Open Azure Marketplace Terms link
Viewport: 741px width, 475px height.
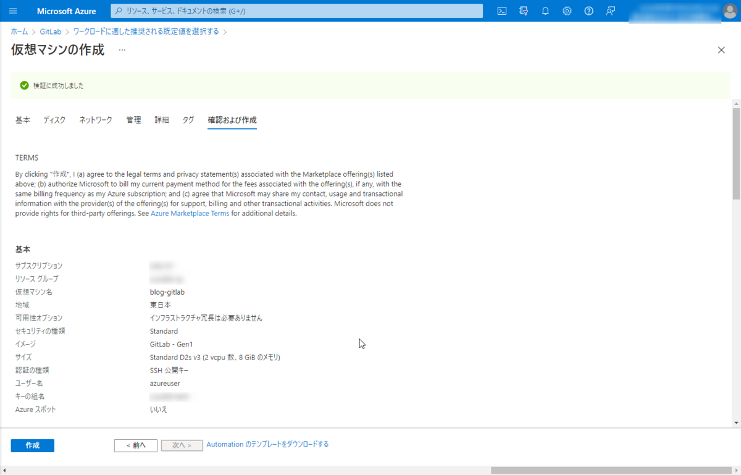pos(190,213)
